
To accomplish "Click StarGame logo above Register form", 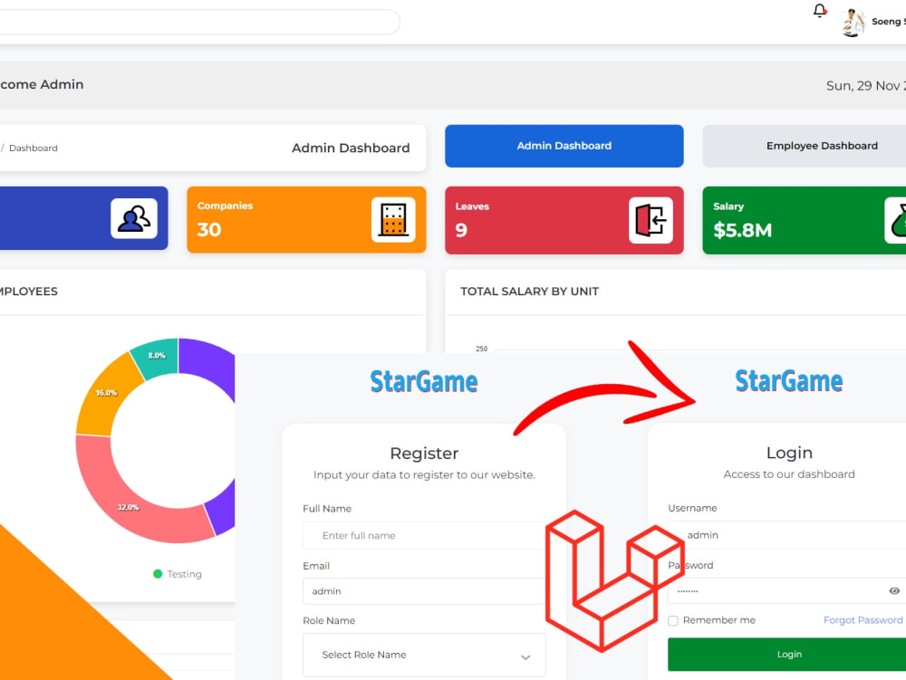I will (424, 382).
